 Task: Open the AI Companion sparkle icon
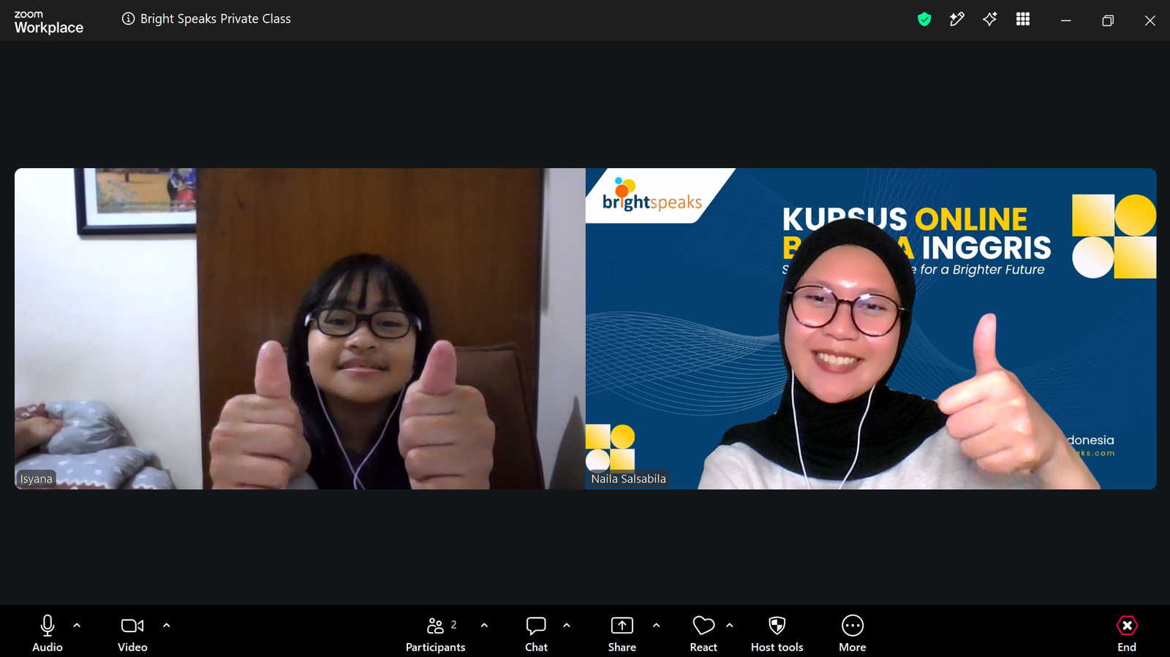(x=989, y=20)
